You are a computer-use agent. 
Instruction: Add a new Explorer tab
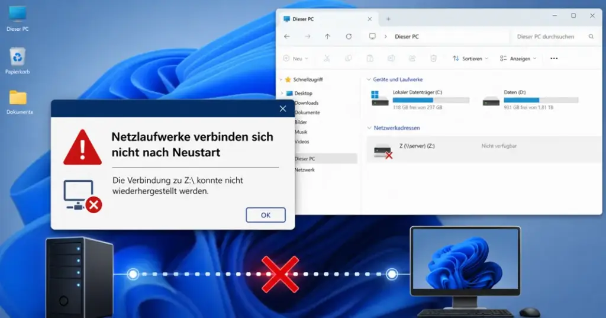pyautogui.click(x=388, y=19)
